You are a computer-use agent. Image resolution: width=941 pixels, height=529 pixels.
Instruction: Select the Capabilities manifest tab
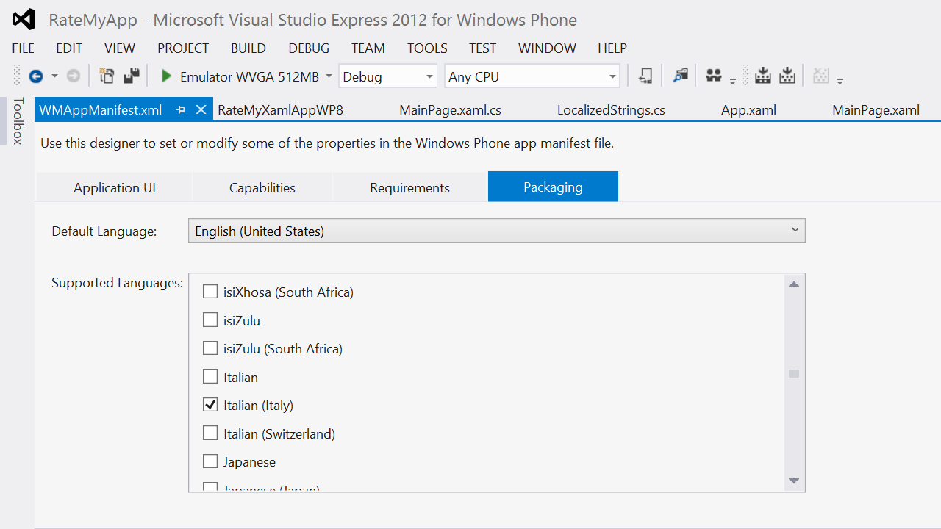click(262, 187)
